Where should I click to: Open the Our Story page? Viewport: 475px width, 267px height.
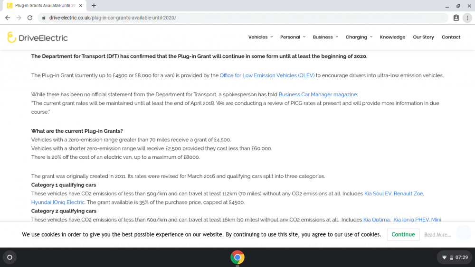423,37
